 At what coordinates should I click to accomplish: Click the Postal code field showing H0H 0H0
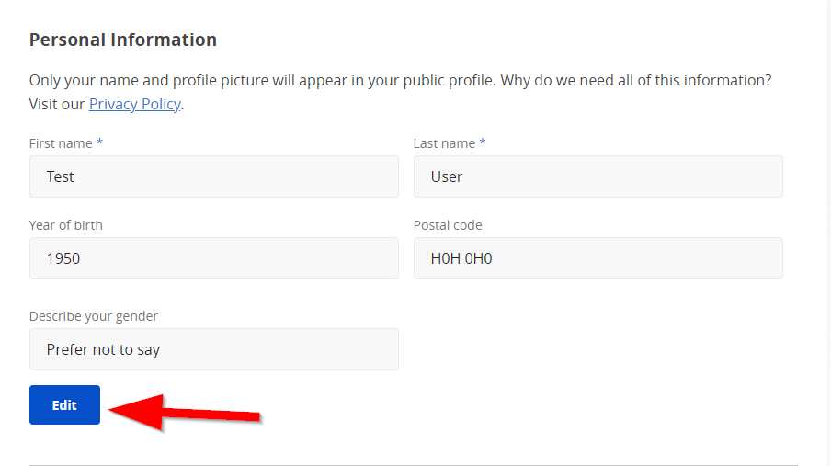[598, 258]
